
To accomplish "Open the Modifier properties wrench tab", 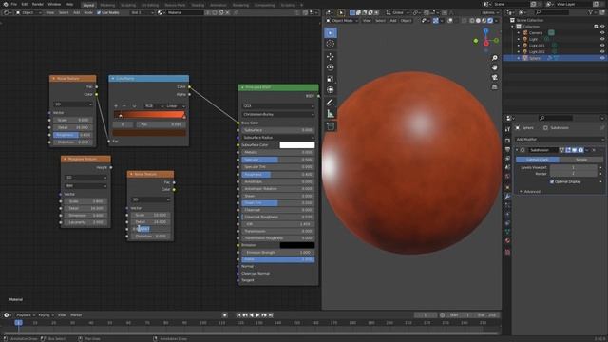I will 507,197.
